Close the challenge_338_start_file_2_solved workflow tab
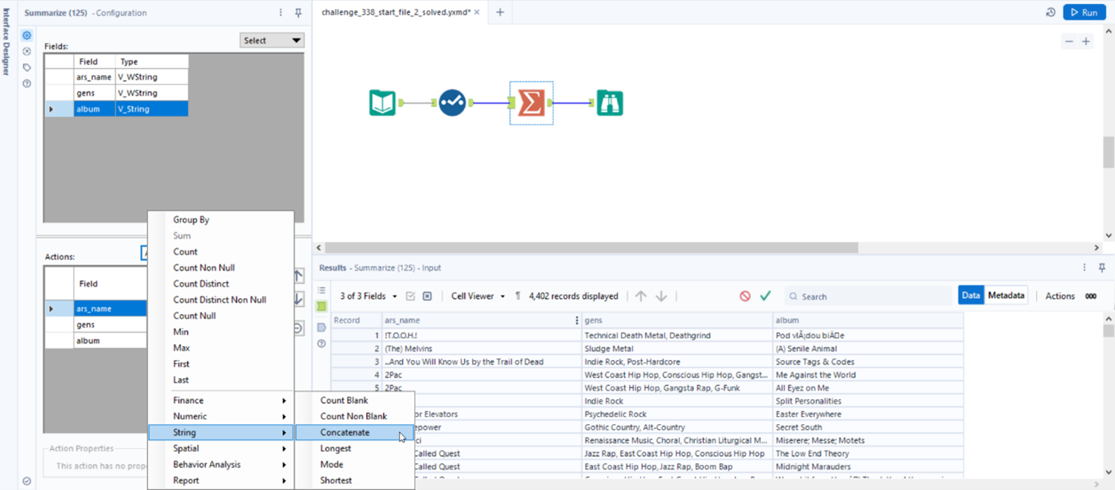The image size is (1115, 490). click(477, 12)
